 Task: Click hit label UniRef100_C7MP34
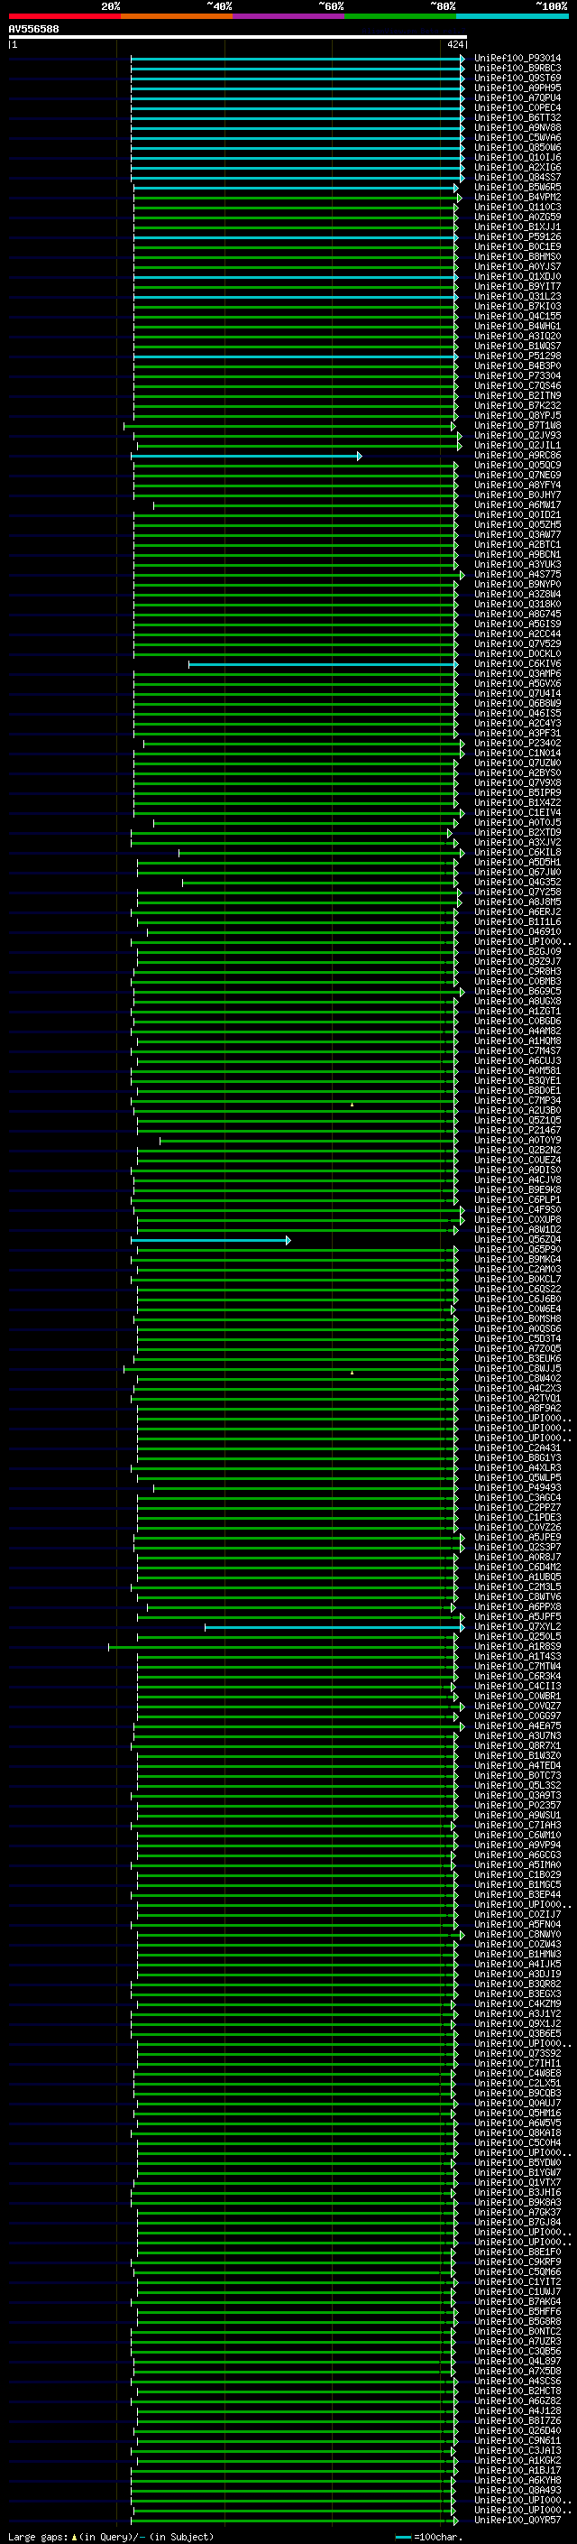pyautogui.click(x=517, y=1100)
